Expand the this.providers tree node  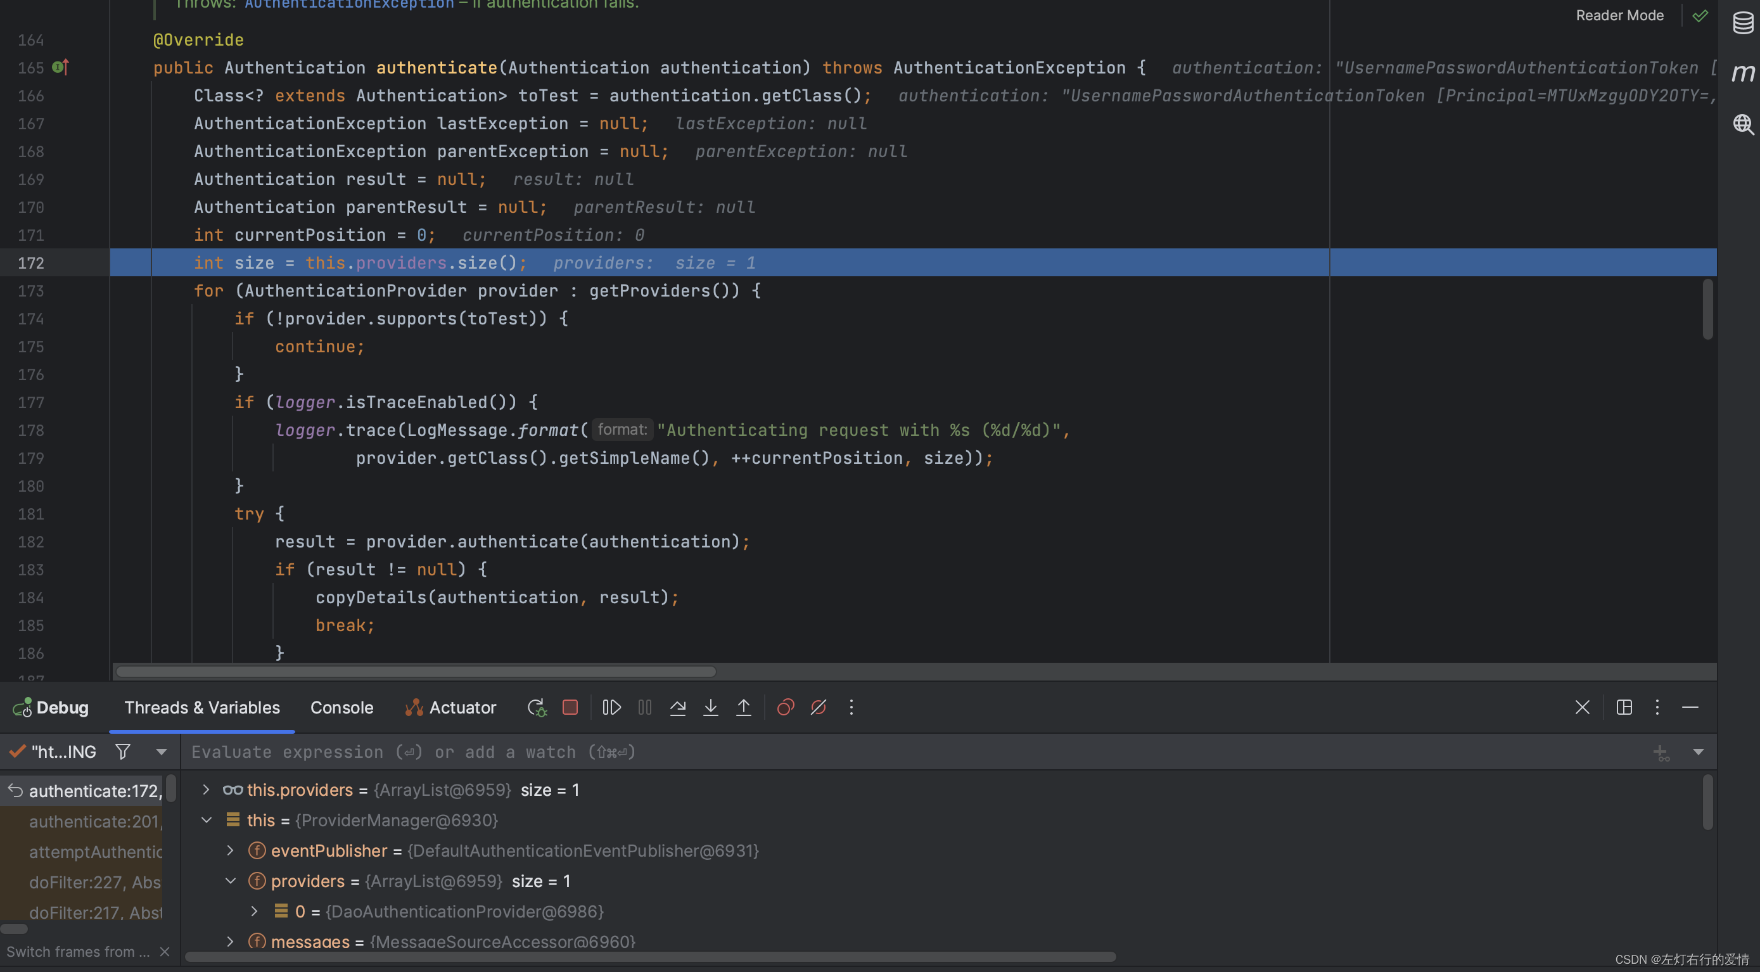pos(203,790)
